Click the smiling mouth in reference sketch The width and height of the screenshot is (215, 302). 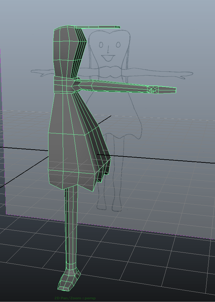pos(109,57)
